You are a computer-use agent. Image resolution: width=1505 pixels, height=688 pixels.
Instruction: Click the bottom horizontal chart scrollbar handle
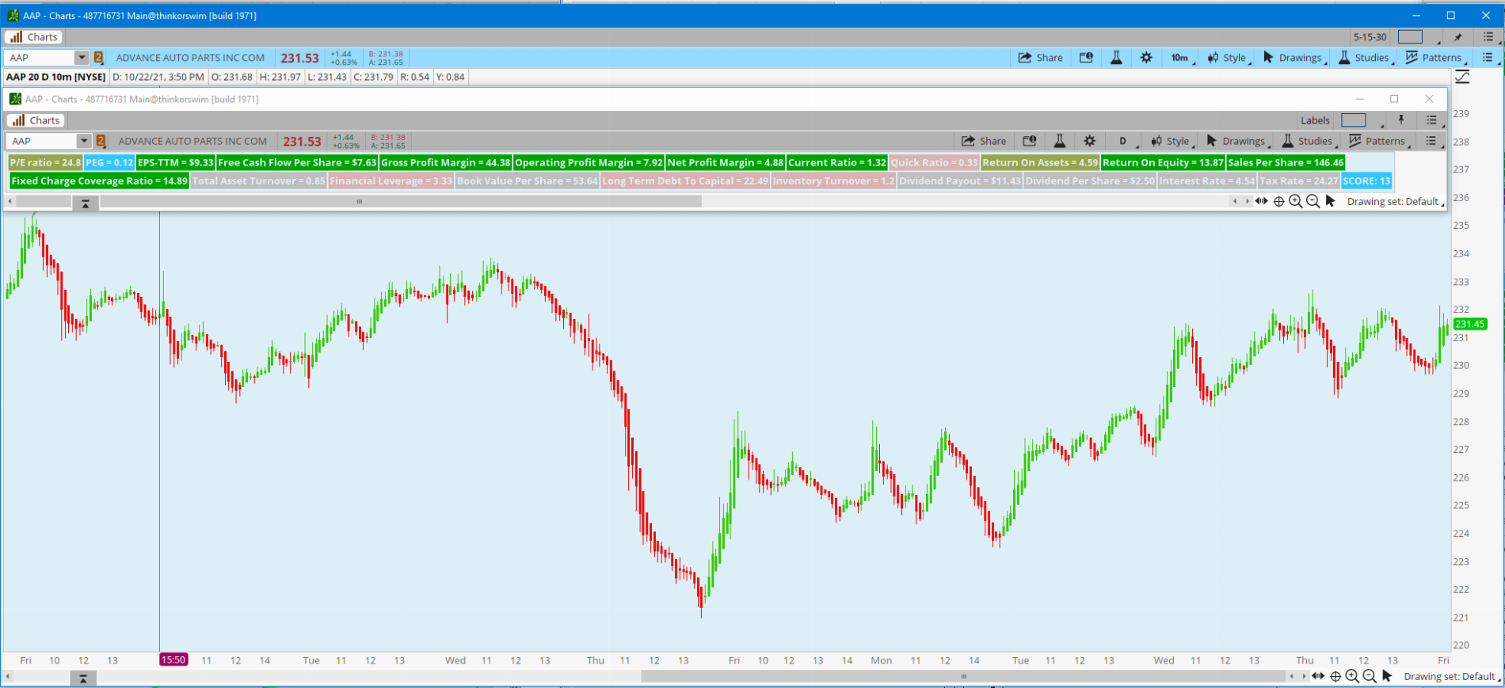(x=963, y=677)
